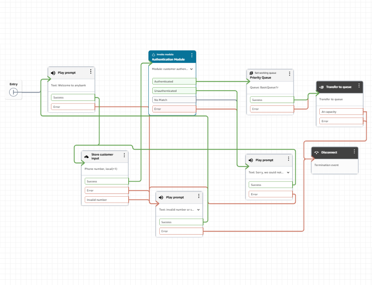This screenshot has width=372, height=285.
Task: Open the options menu on the Transfer to queue block
Action: (358, 86)
